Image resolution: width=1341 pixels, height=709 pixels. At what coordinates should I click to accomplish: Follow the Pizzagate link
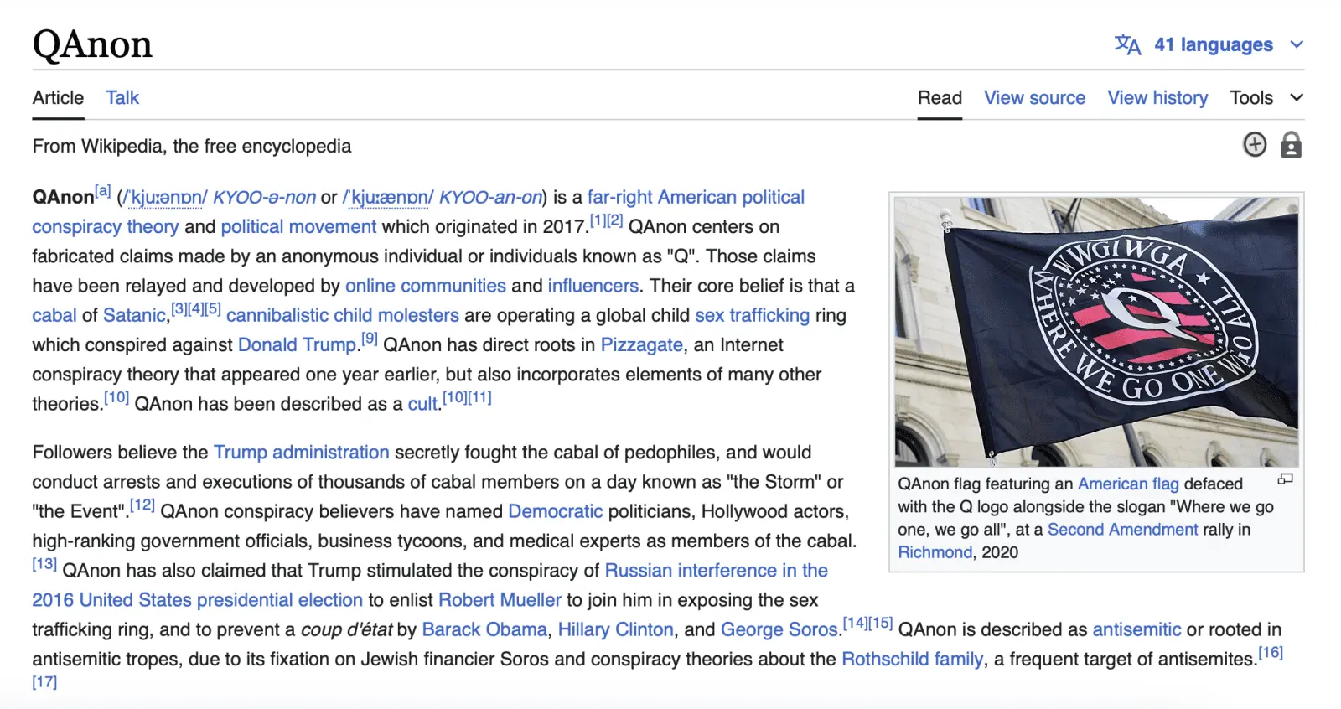tap(641, 345)
